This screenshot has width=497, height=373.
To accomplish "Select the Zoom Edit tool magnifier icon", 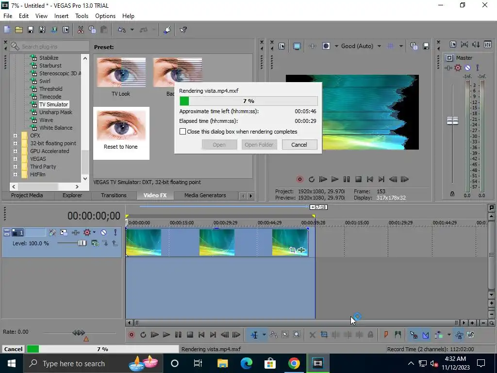I will pyautogui.click(x=297, y=335).
